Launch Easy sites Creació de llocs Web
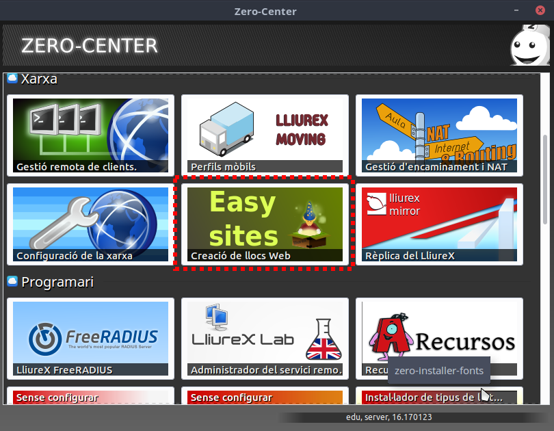Viewport: 554px width, 431px height. pyautogui.click(x=265, y=224)
